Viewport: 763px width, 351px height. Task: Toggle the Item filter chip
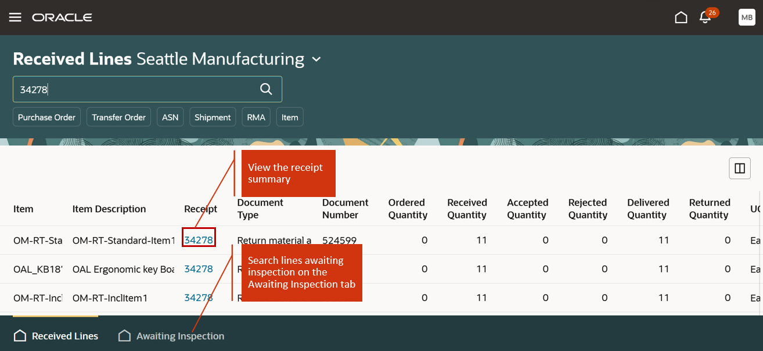pos(290,117)
